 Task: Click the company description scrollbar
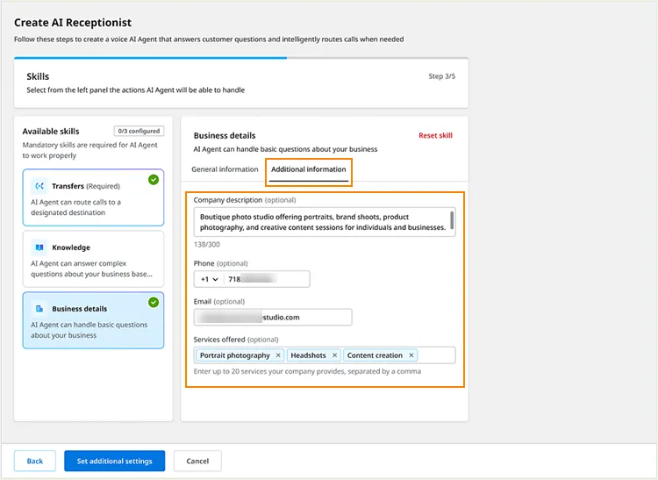[452, 220]
